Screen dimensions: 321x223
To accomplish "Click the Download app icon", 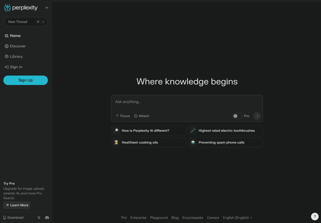I will tap(4, 217).
